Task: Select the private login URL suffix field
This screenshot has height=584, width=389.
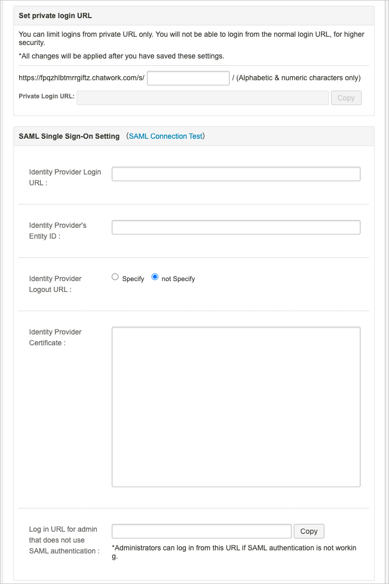Action: pyautogui.click(x=188, y=78)
